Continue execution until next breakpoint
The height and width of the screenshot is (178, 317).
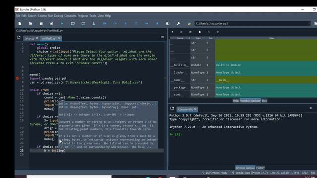tap(147, 23)
